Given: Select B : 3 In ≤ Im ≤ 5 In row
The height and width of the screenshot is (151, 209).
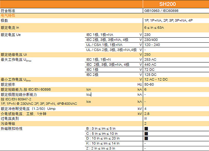Looking at the screenshot, I should coord(101,129).
